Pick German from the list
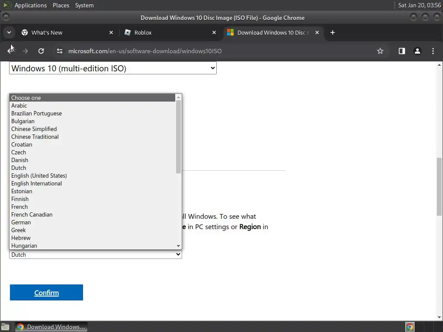This screenshot has width=443, height=332. click(x=93, y=223)
